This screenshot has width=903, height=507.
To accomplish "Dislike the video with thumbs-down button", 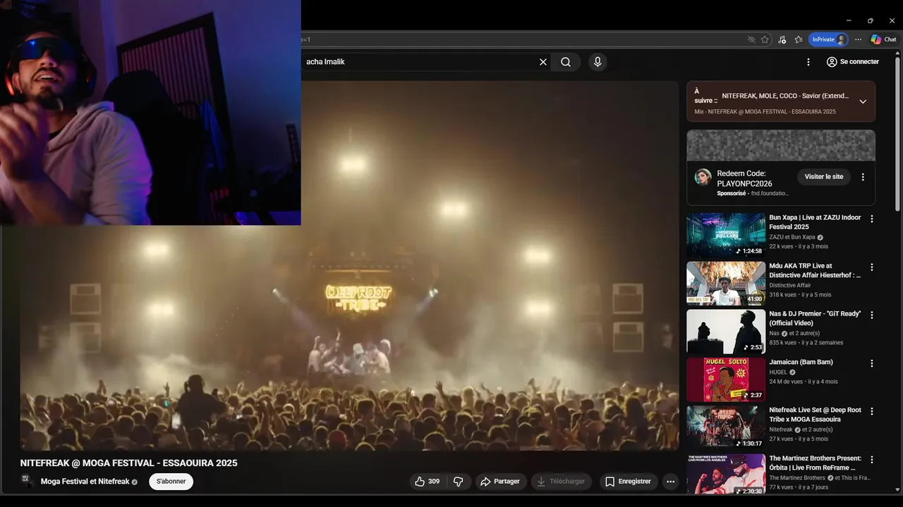I will pos(459,482).
